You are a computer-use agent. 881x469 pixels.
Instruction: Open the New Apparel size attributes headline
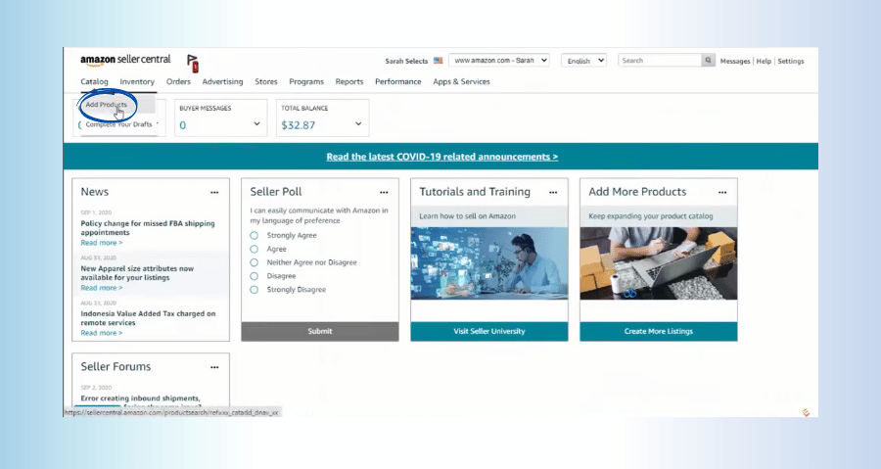137,273
